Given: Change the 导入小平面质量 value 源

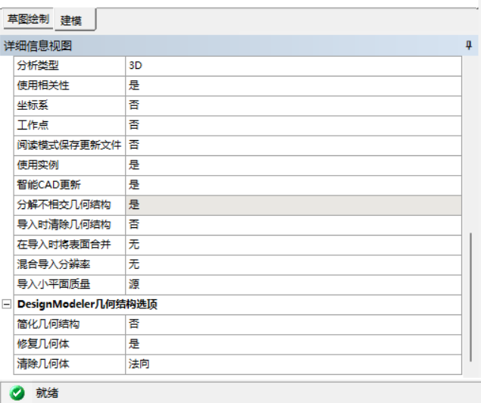Looking at the screenshot, I should click(x=294, y=285).
